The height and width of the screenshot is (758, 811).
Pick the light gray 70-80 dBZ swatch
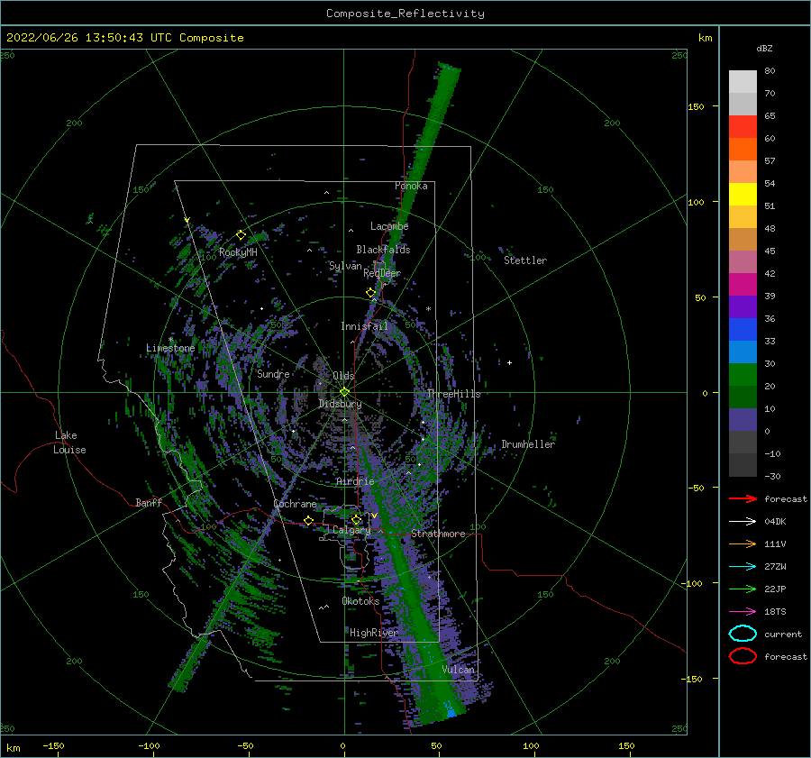point(743,82)
